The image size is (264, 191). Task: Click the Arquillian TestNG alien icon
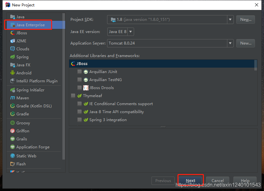click(86, 80)
